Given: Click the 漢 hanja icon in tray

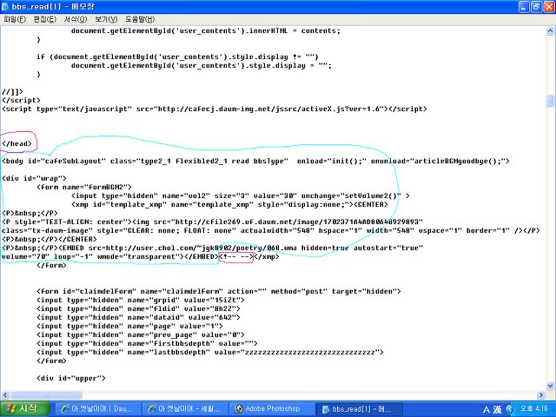Looking at the screenshot, I should coord(498,409).
